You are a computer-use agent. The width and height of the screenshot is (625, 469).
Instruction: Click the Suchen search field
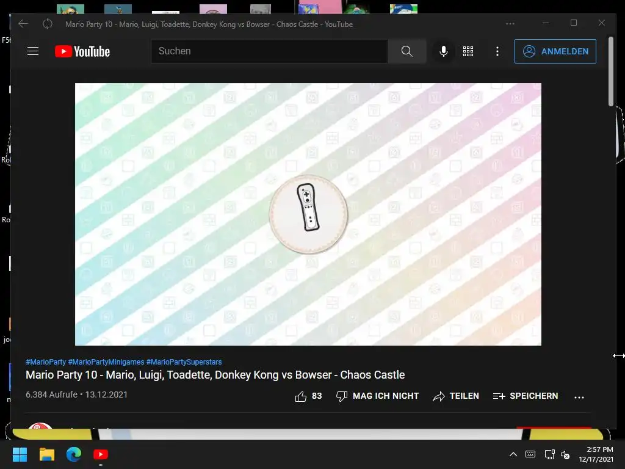click(269, 51)
